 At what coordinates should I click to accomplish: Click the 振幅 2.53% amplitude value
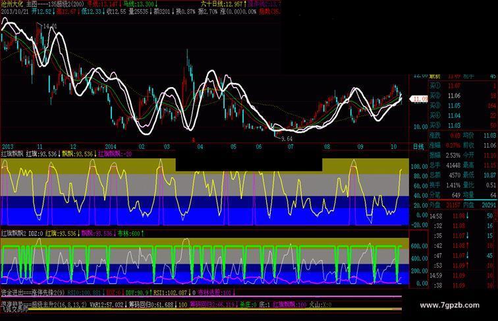pos(445,155)
